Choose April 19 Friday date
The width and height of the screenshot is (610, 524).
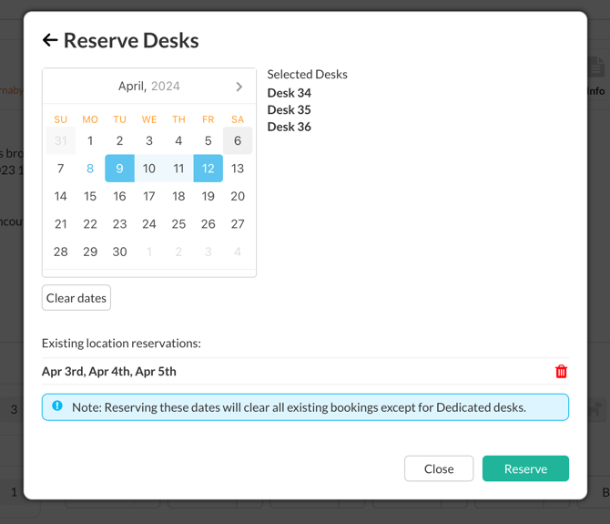click(208, 196)
